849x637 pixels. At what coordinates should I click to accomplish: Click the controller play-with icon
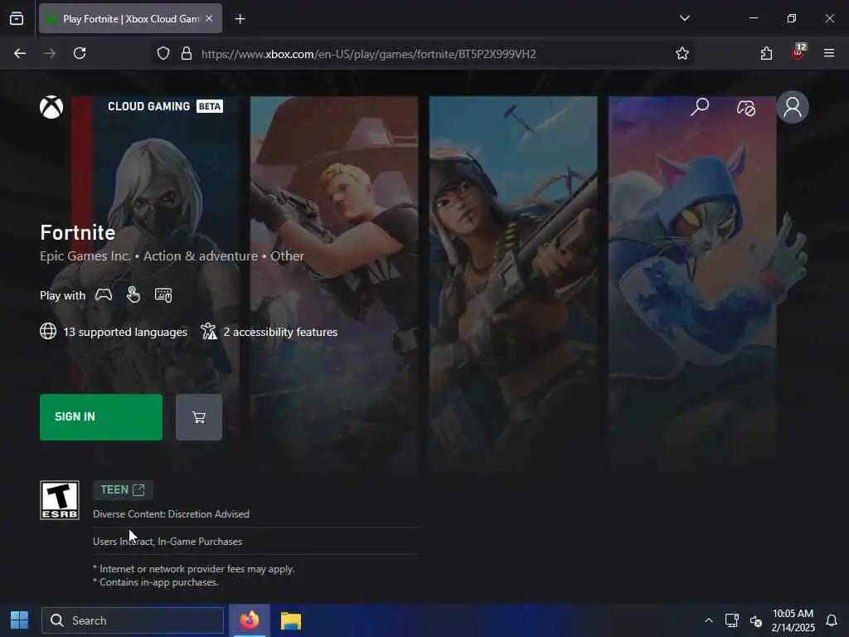tap(104, 294)
